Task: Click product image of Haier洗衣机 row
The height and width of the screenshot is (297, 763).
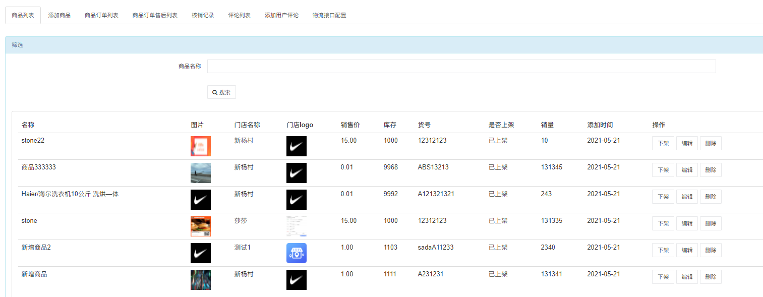Action: click(x=201, y=200)
